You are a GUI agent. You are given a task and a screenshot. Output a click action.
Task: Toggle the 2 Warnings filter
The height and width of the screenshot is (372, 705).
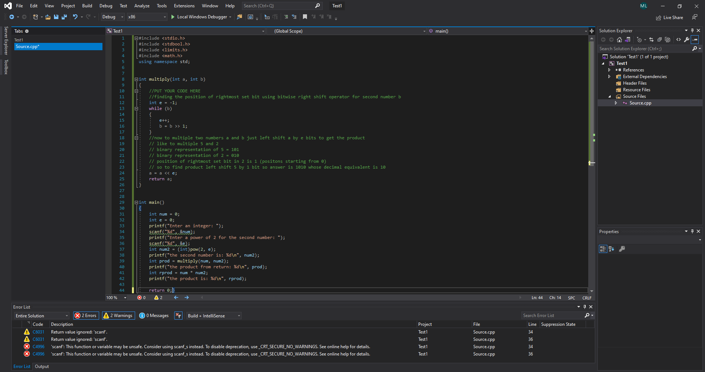(x=118, y=315)
